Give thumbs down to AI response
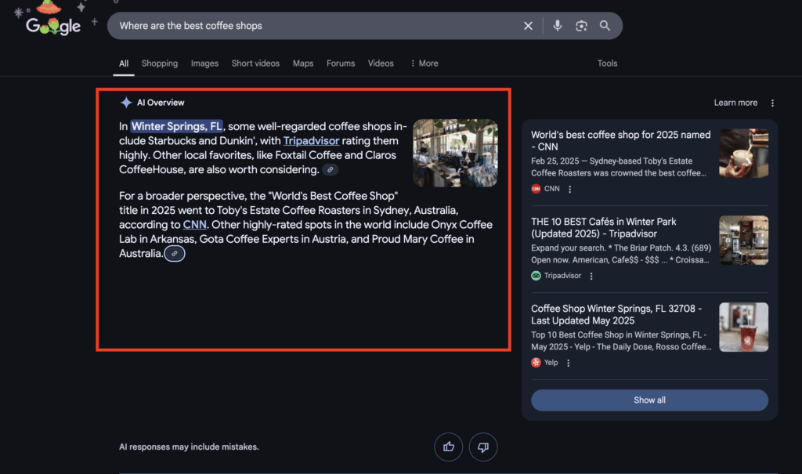Screen dimensions: 802x474 (482, 447)
